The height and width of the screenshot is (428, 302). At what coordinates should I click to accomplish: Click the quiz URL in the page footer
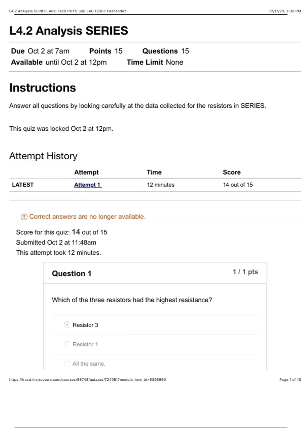coord(87,379)
